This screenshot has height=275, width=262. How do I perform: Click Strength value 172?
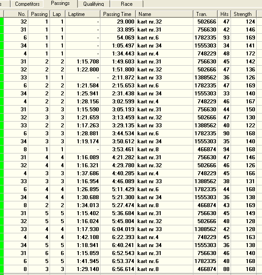pyautogui.click(x=243, y=54)
